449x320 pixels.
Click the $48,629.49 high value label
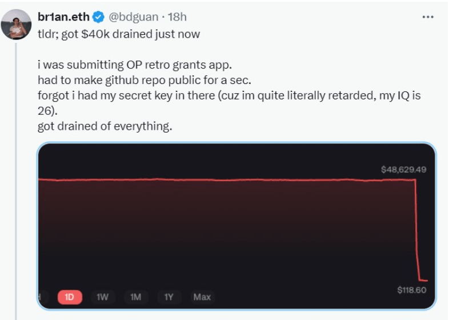tap(403, 170)
